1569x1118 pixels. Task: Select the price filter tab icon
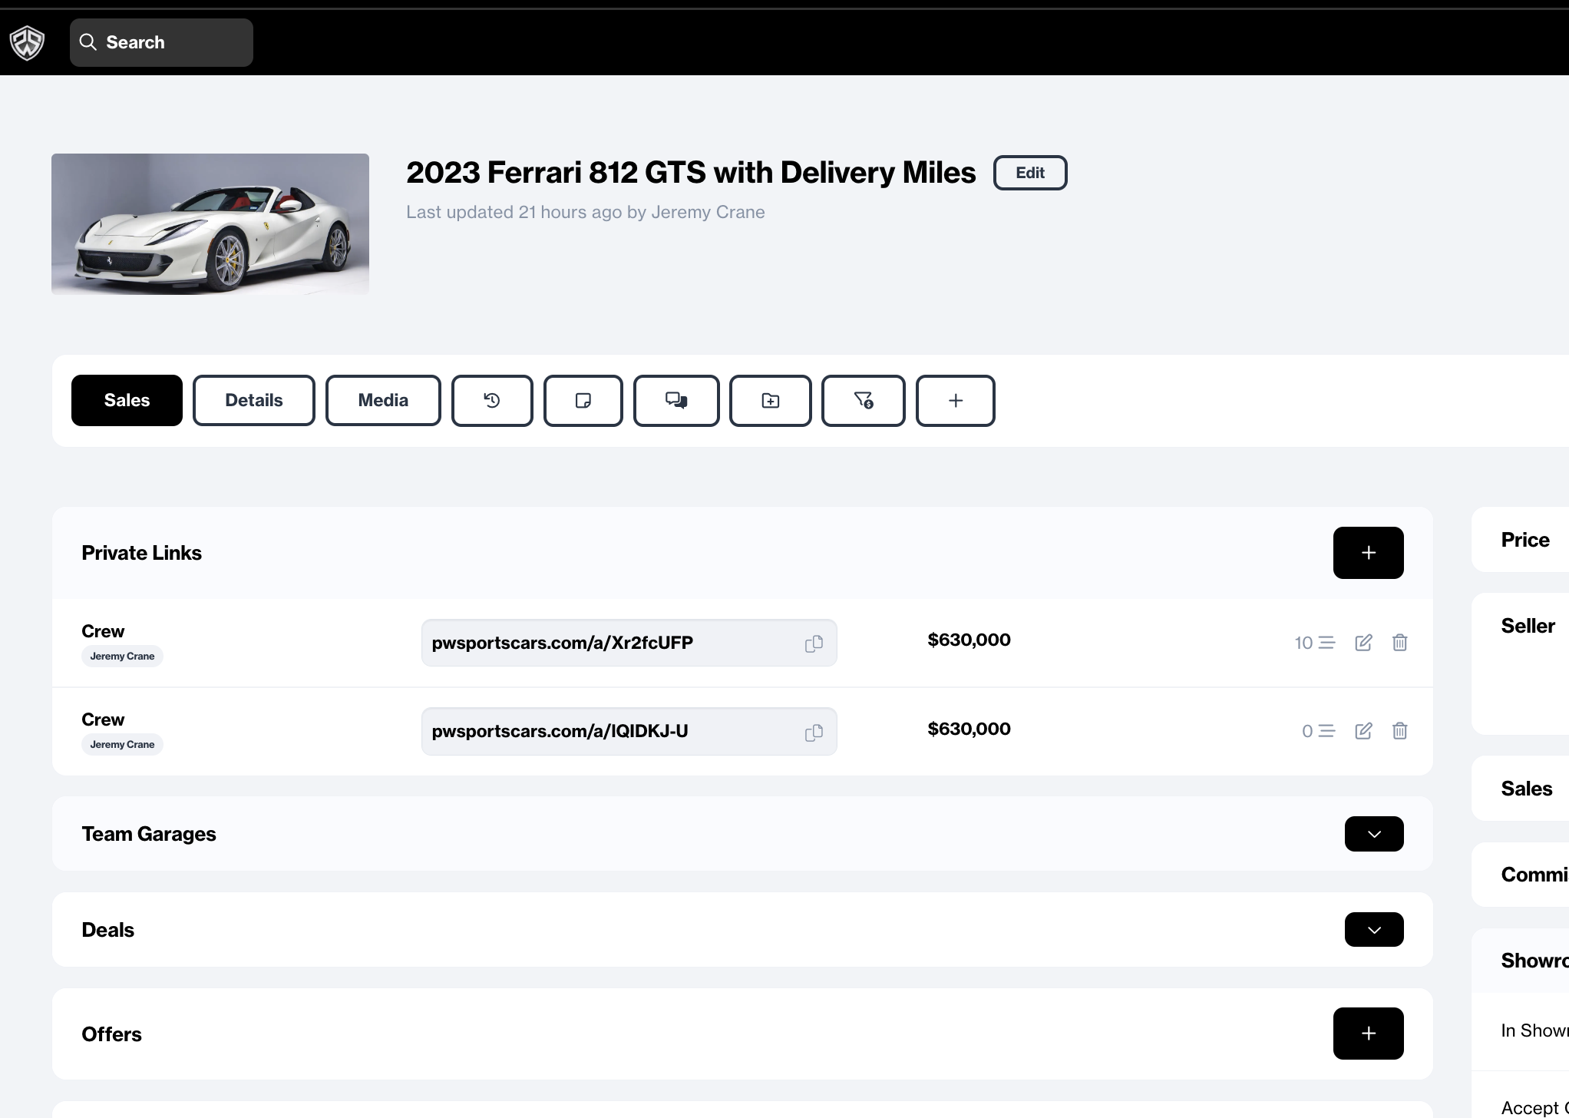863,400
